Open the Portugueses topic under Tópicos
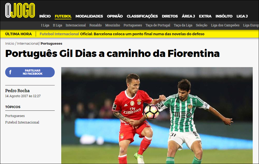259x164 pixels. tap(15, 116)
